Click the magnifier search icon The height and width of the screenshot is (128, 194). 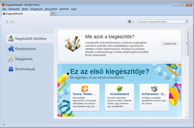tap(187, 22)
